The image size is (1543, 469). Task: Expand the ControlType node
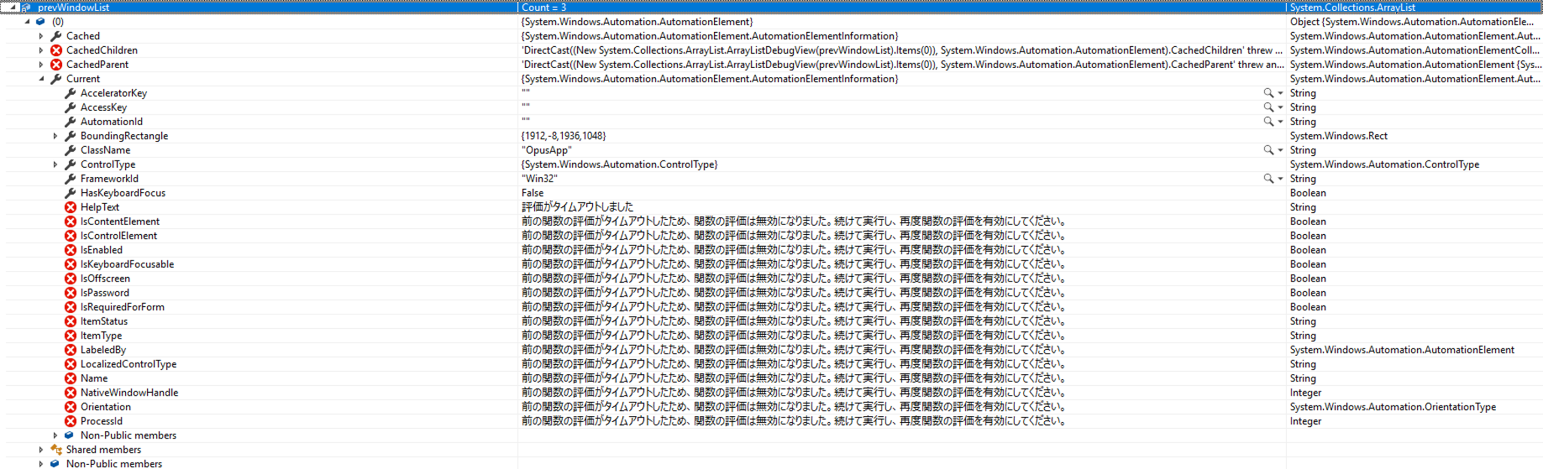click(56, 164)
